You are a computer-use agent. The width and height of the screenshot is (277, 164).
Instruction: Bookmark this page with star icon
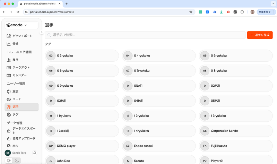(191, 12)
